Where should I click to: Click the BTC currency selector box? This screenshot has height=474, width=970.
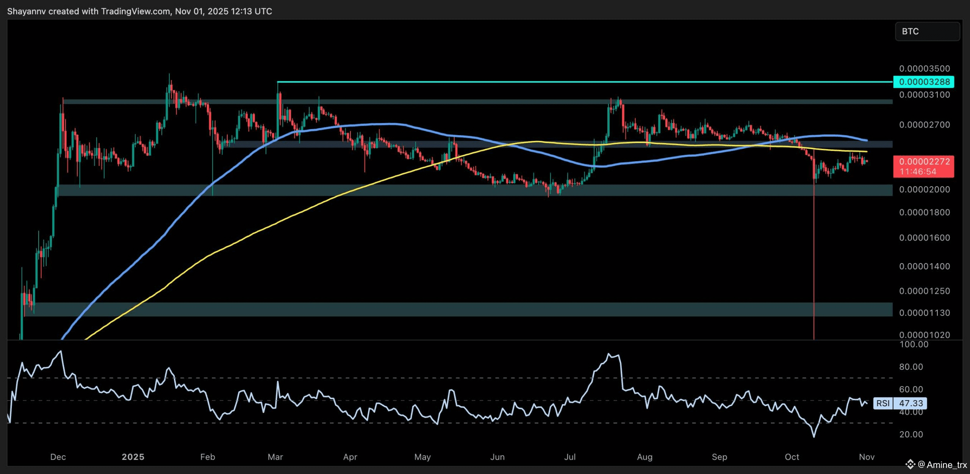tap(927, 31)
